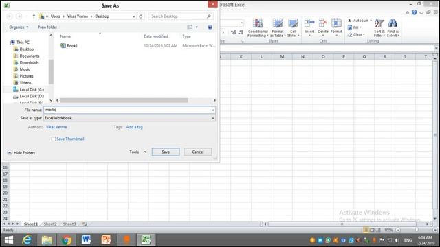This screenshot has width=440, height=247.
Task: Open Conditional Formatting in Excel ribbon
Action: tap(258, 27)
